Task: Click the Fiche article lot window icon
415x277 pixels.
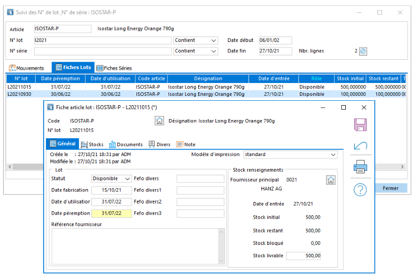Action: (x=50, y=107)
